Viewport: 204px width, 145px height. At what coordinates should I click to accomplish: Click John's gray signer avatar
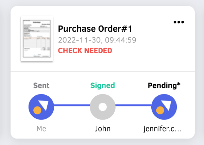[103, 107]
